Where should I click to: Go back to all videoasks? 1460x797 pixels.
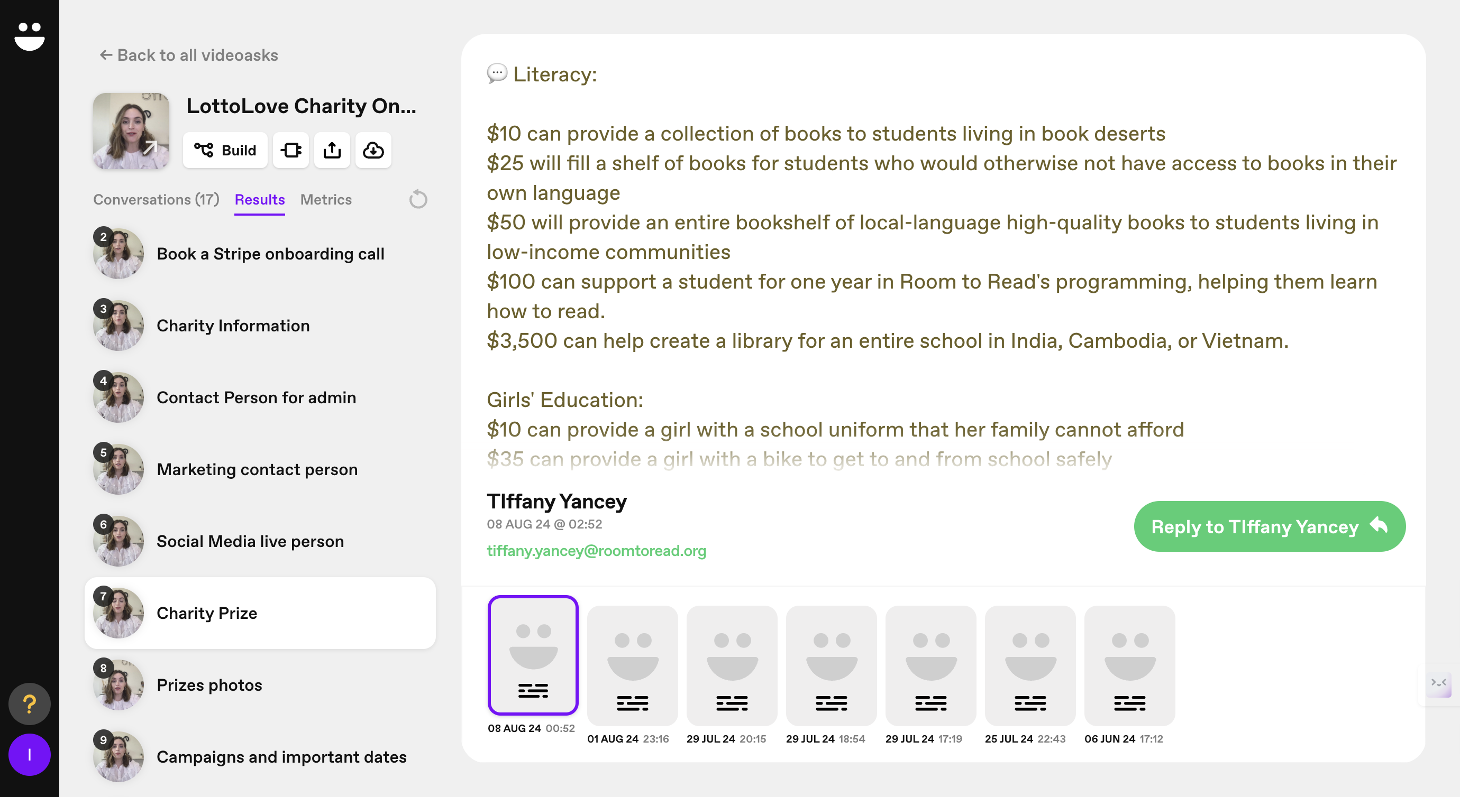tap(189, 55)
